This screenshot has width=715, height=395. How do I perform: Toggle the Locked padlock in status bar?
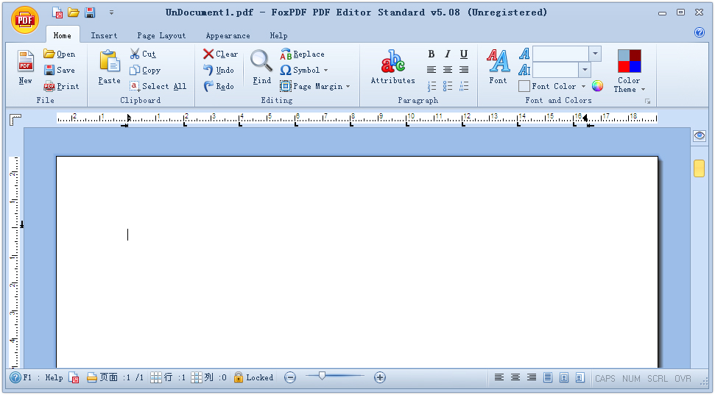(x=238, y=377)
